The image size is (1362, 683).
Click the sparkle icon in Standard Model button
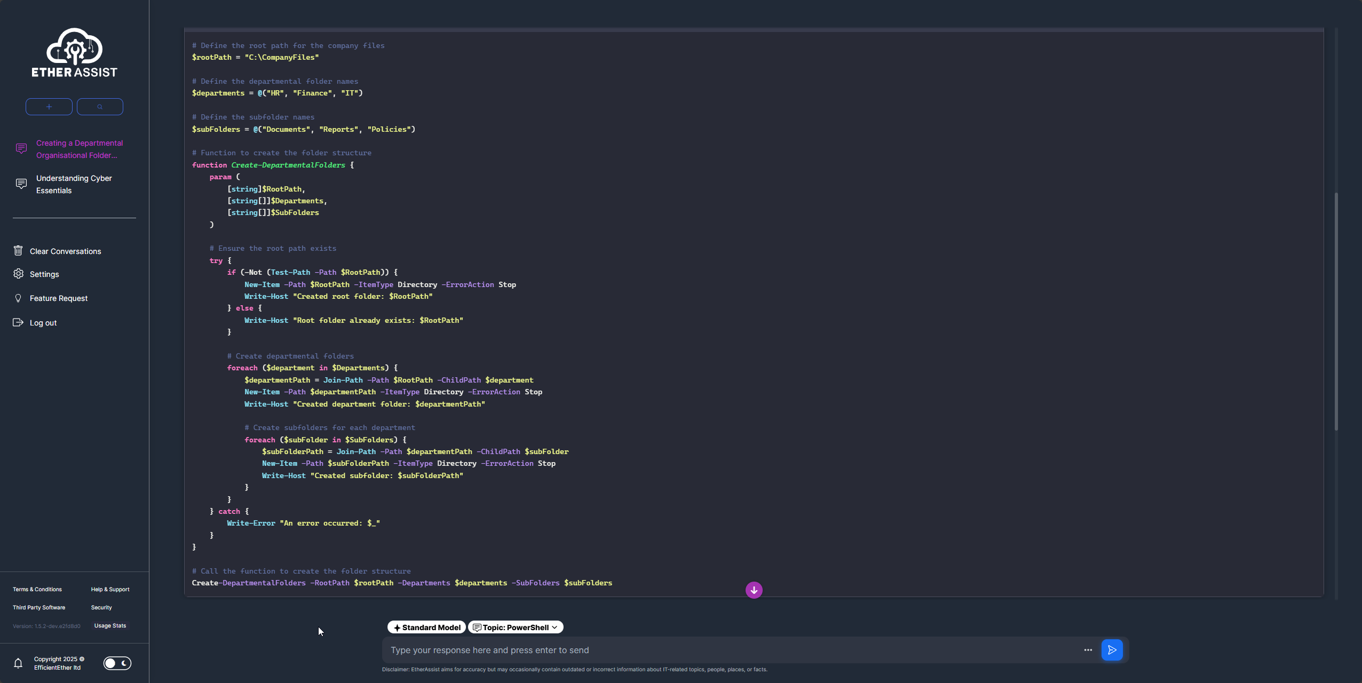tap(397, 628)
